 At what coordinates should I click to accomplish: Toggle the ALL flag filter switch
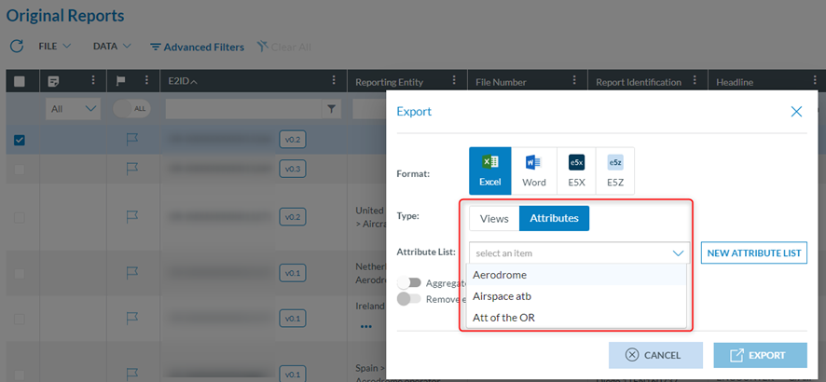pyautogui.click(x=131, y=109)
